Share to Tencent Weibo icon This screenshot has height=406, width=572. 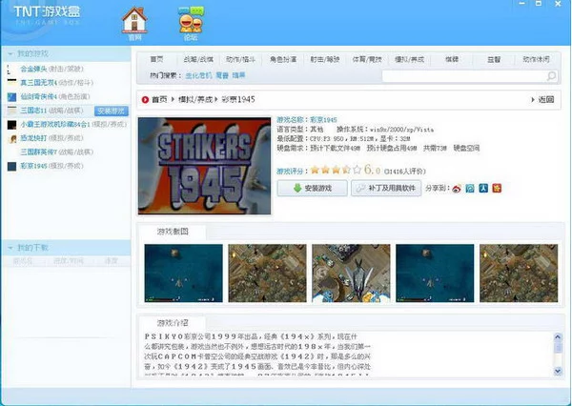[470, 188]
